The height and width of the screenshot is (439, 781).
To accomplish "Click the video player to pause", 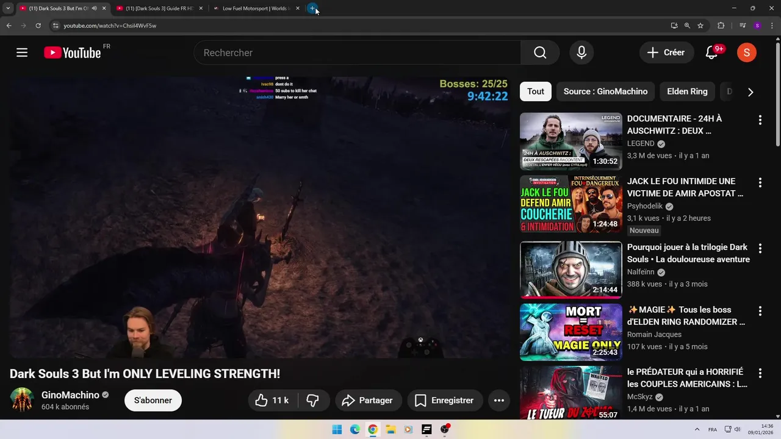I will tap(261, 218).
